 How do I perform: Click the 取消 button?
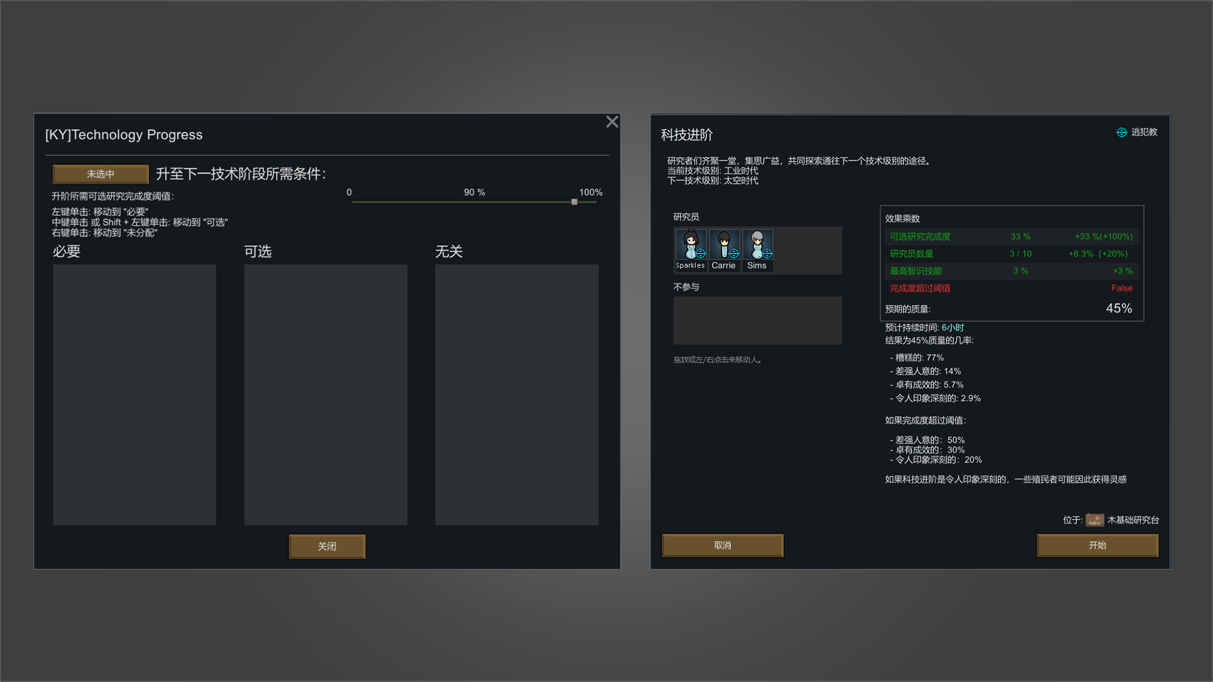(722, 545)
